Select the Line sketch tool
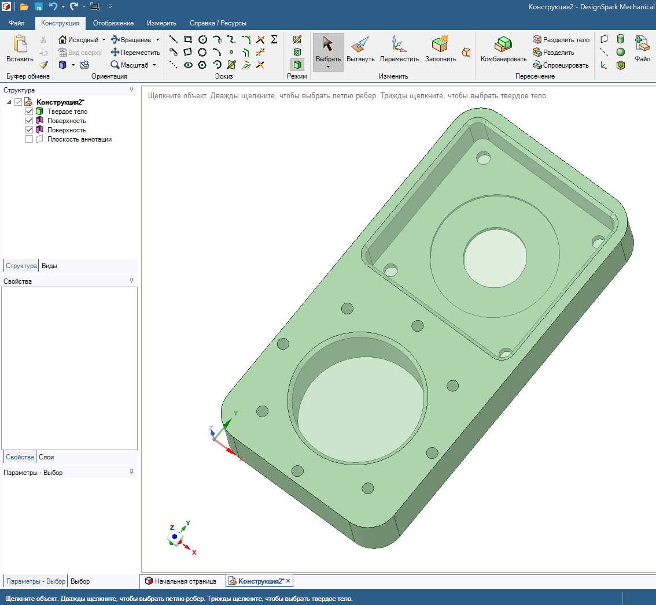This screenshot has height=605, width=656. (x=173, y=39)
